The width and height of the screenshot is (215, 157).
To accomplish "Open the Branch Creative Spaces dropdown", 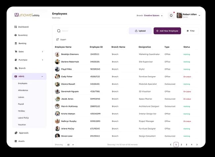I will 150,15.
